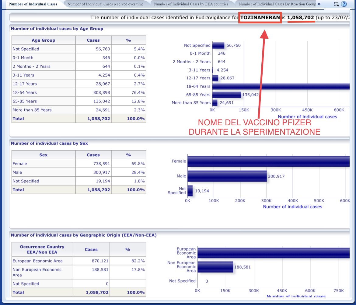
Task: Click the 12-17 Years chart bar
Action: pos(215,78)
